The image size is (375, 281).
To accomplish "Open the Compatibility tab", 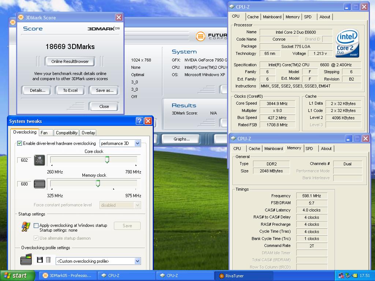I will 67,132.
